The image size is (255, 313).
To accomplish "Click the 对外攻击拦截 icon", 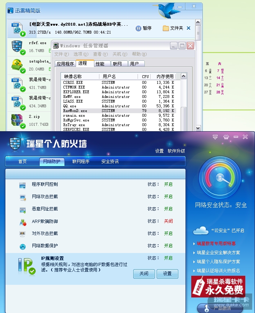I will [x=22, y=234].
